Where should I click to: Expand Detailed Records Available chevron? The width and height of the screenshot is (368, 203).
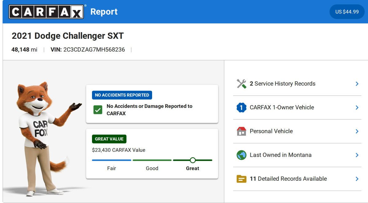coord(357,179)
